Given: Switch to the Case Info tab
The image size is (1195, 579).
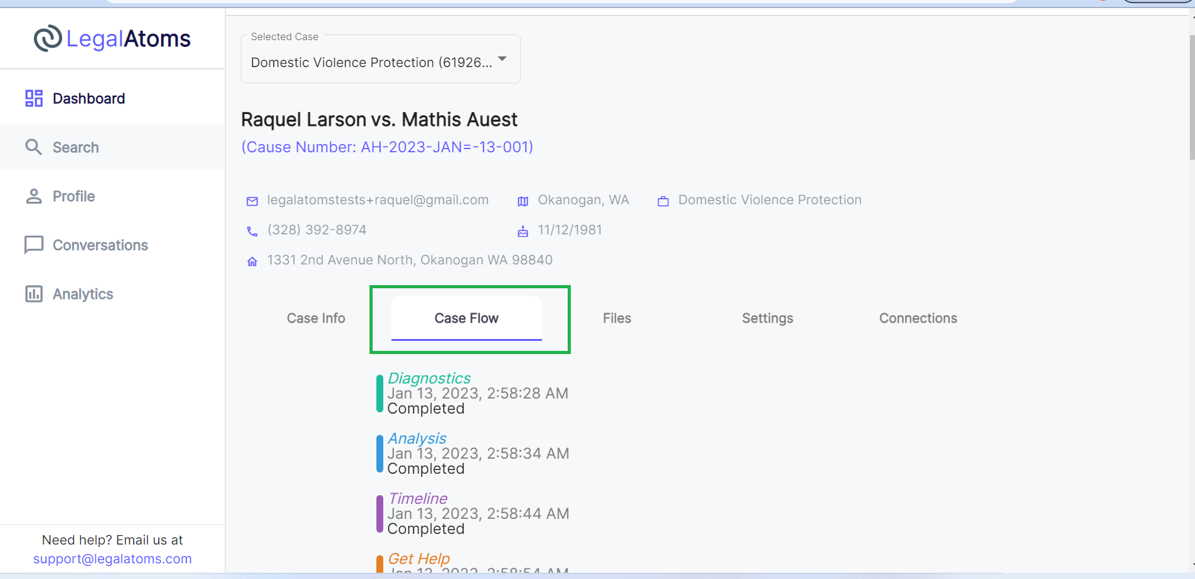Looking at the screenshot, I should 316,318.
